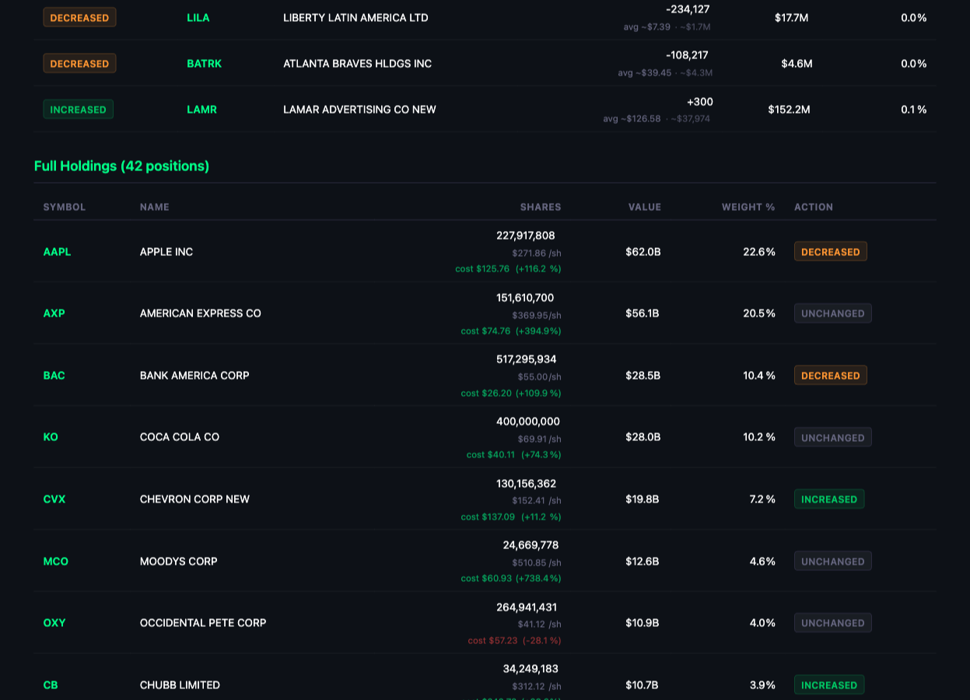
Task: Click the KO Coca Cola link
Action: tap(51, 437)
